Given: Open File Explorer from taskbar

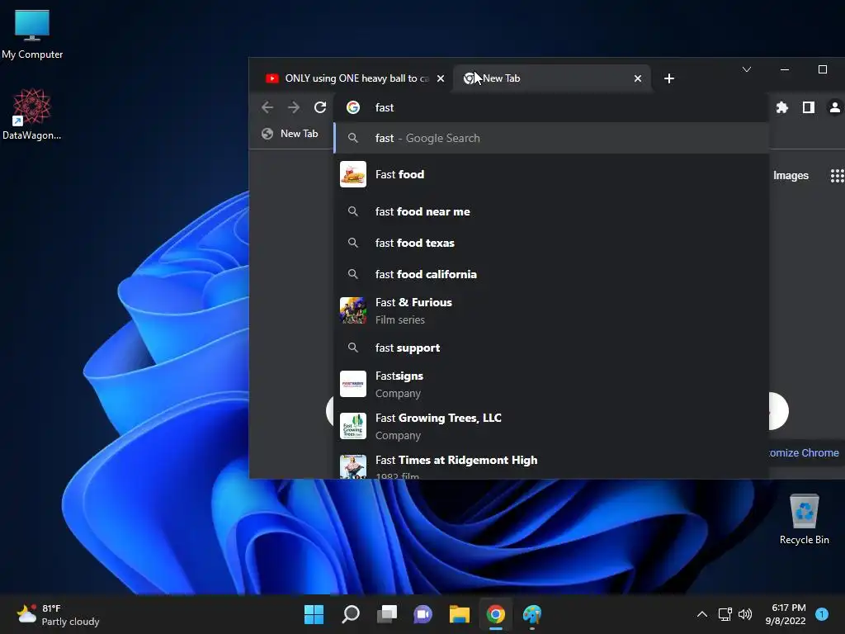Looking at the screenshot, I should point(459,614).
